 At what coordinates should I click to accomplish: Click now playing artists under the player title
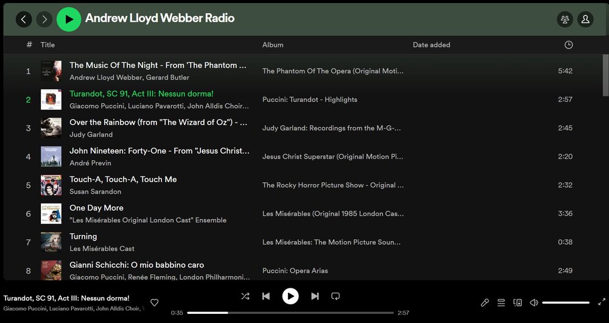[74, 308]
